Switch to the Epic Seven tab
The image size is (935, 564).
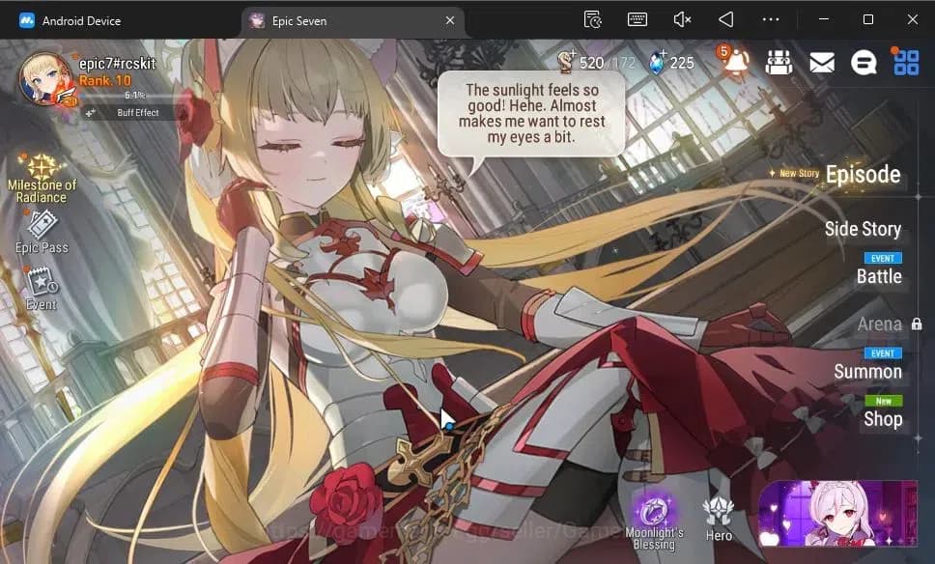298,21
